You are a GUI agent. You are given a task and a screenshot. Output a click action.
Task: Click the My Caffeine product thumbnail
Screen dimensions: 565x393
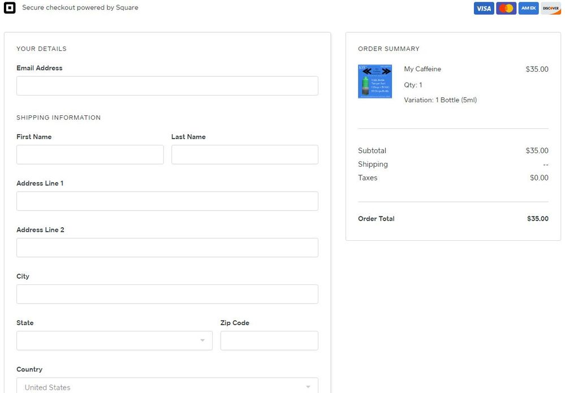coord(374,81)
